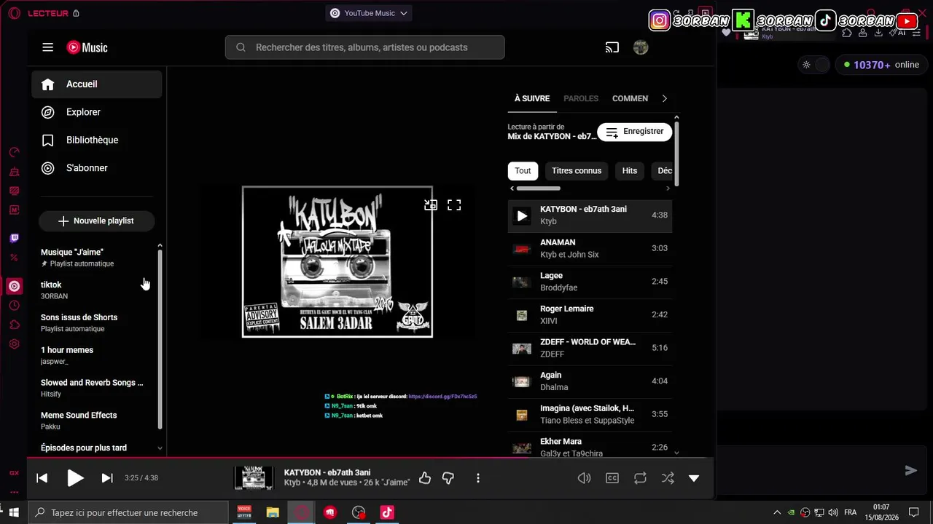Play Lagee by Broddyfae in queue
933x524 pixels.
590,282
